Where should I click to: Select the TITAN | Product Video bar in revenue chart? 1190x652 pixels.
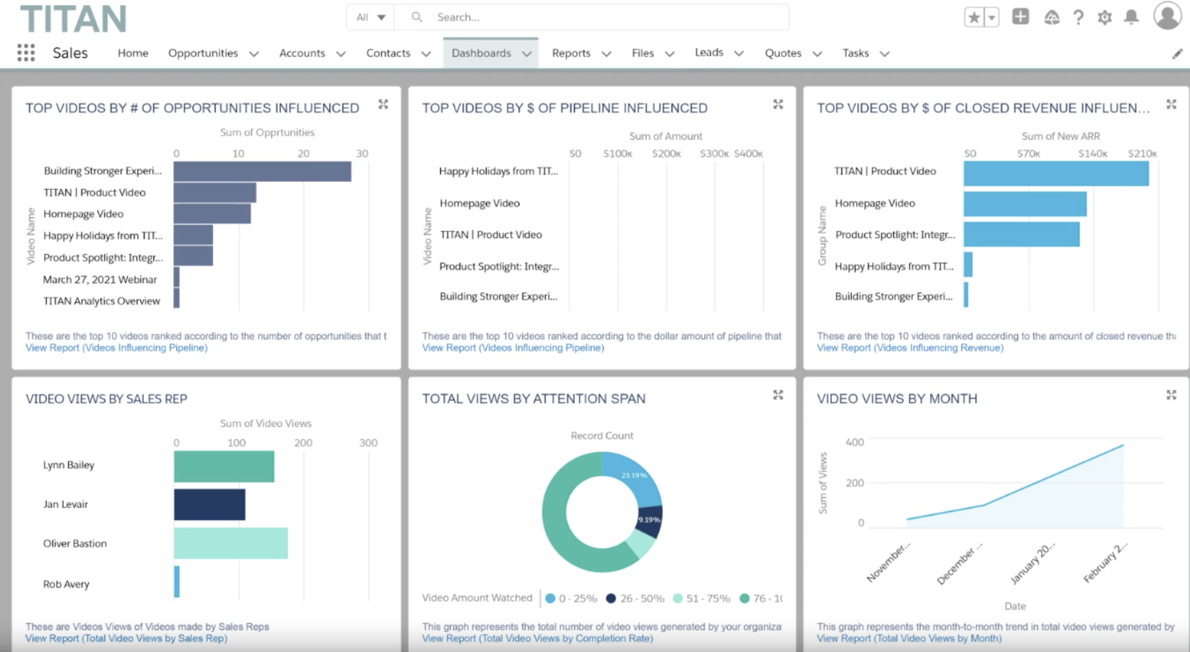1056,174
